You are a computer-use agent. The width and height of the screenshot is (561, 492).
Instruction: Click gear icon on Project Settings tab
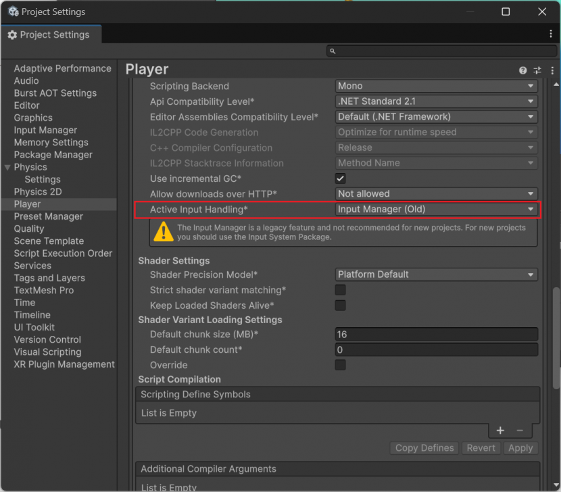(12, 34)
